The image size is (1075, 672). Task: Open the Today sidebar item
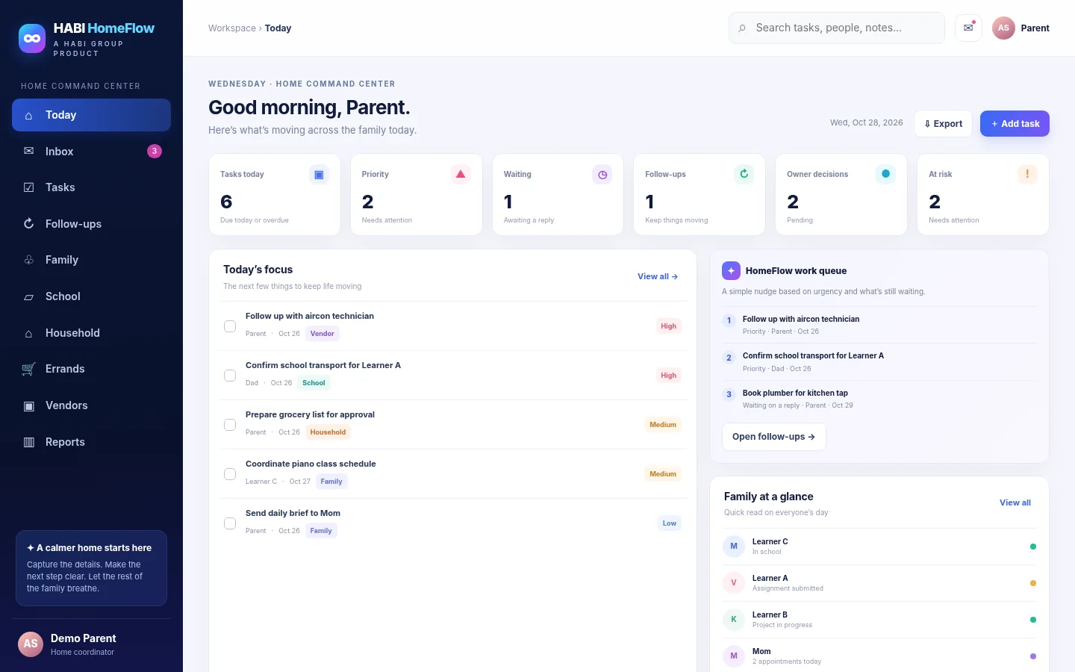point(91,115)
